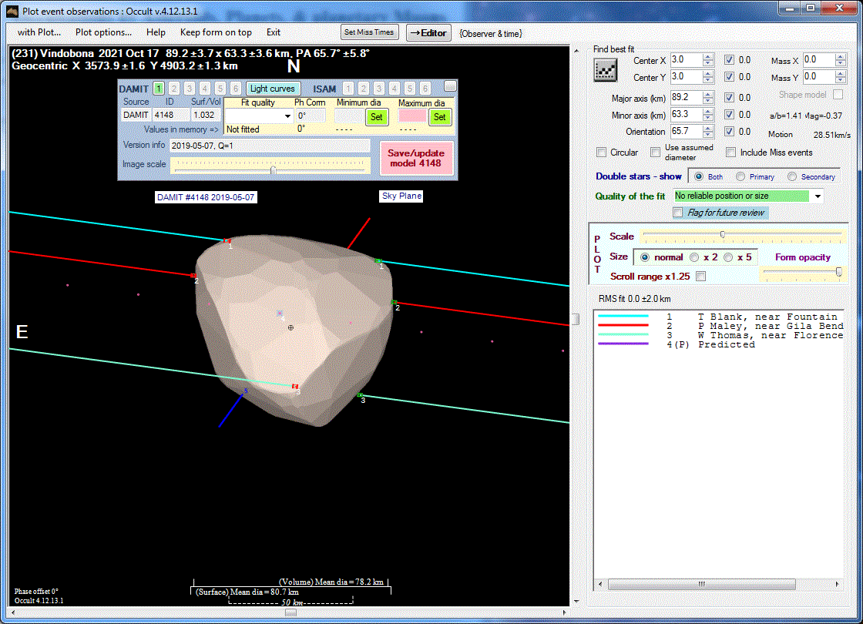Decrease Orientation value with the down arrow
This screenshot has height=624, width=863.
[x=707, y=135]
